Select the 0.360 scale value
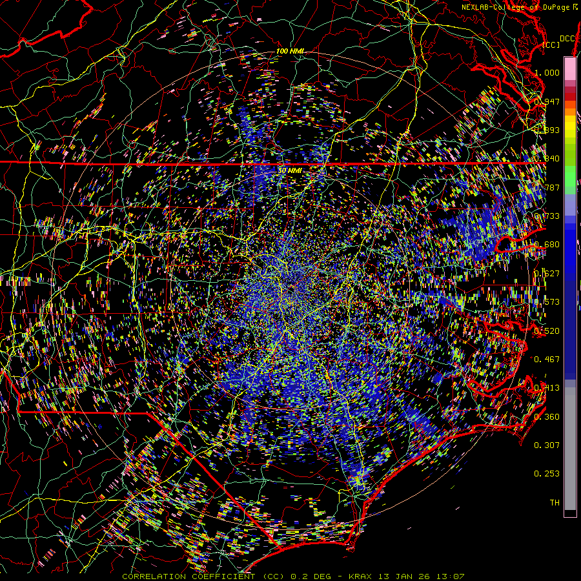Viewport: 581px width, 581px height. [x=547, y=417]
